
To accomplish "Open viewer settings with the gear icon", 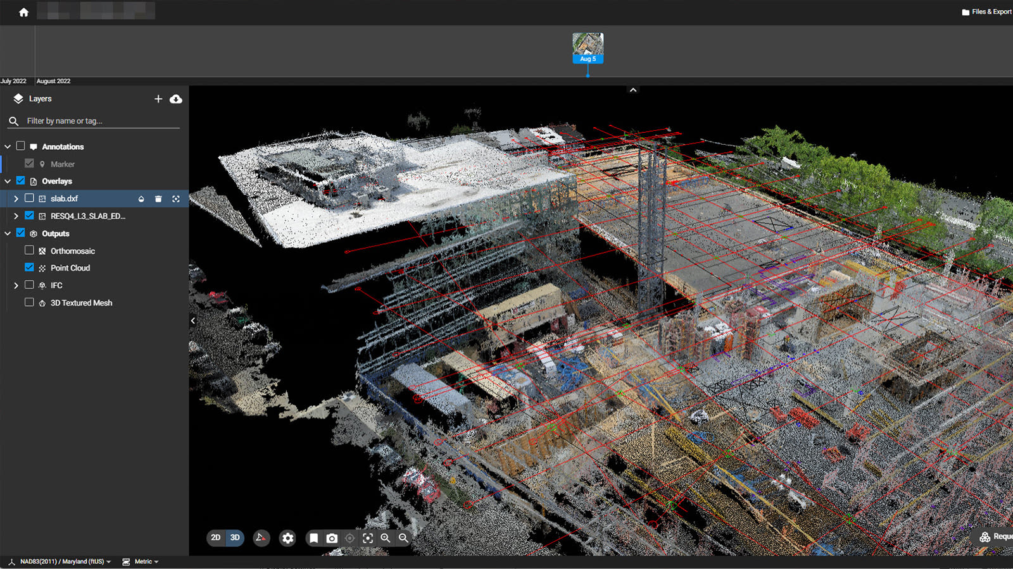I will click(x=287, y=538).
